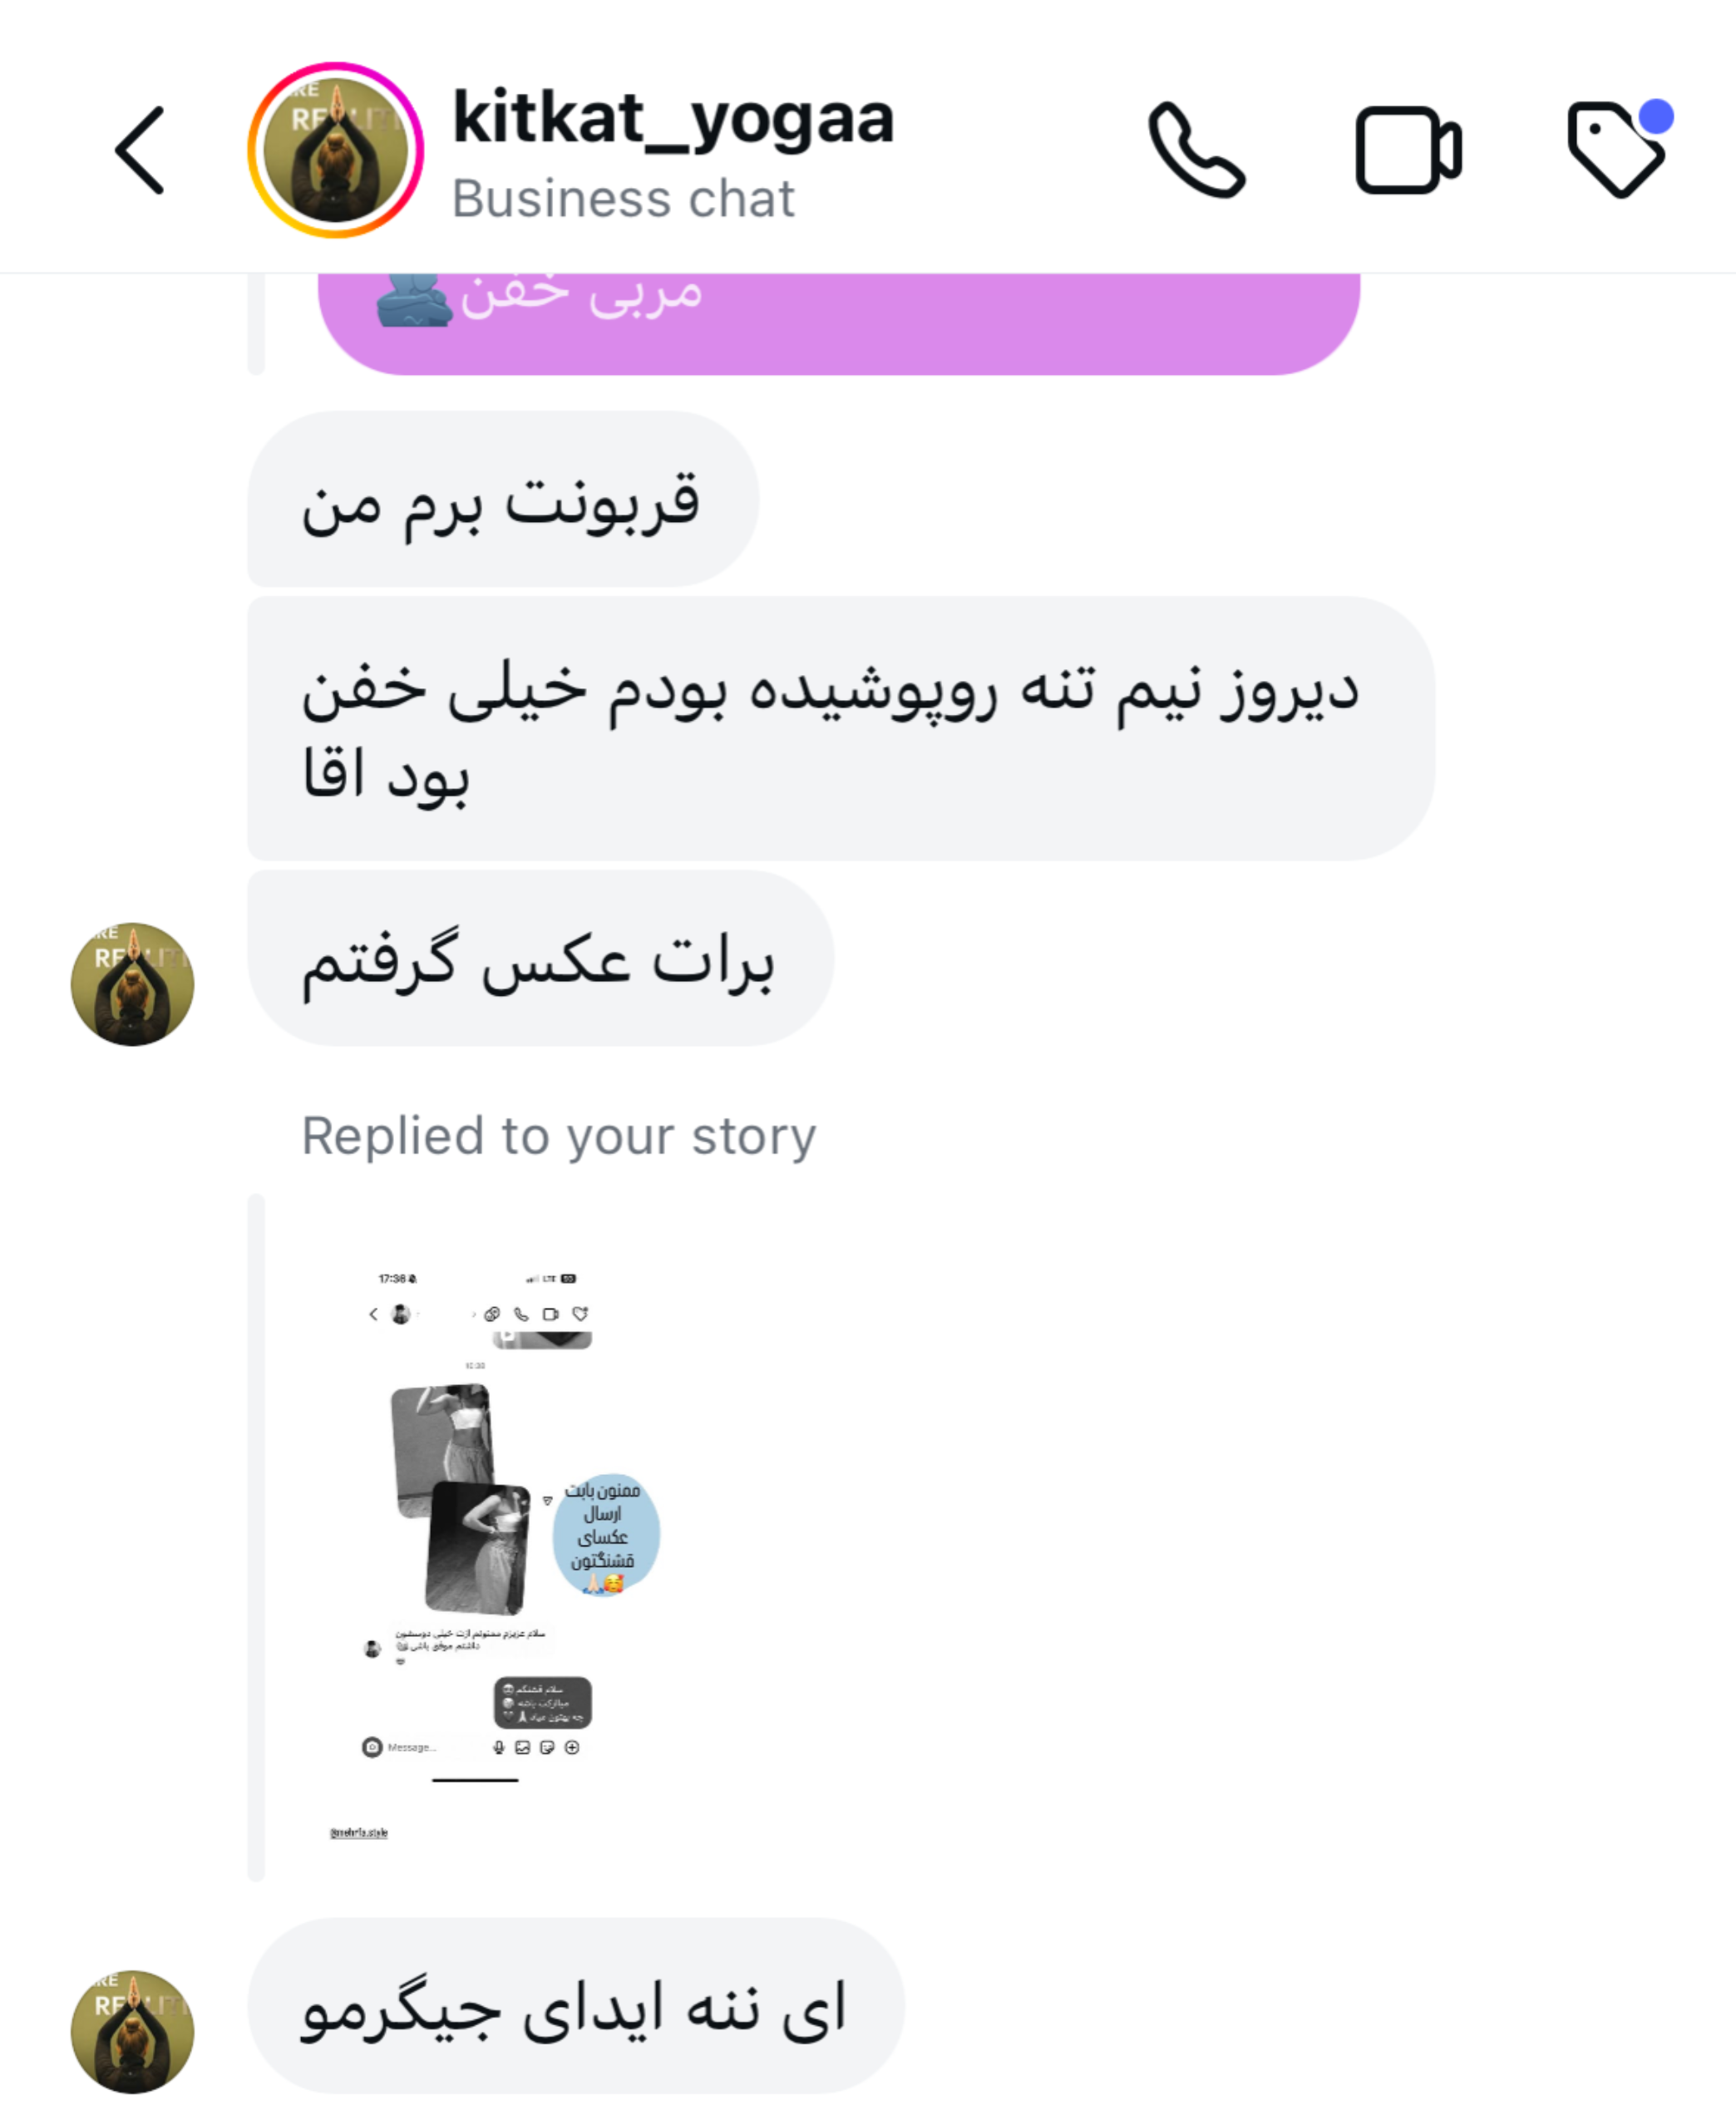The width and height of the screenshot is (1736, 2125).
Task: Tap the blue notification dot on tag
Action: tap(1656, 116)
